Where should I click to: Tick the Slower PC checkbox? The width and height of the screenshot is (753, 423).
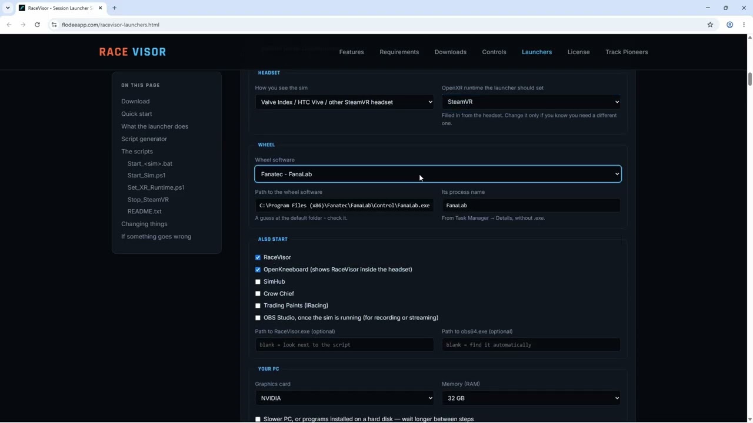(258, 419)
